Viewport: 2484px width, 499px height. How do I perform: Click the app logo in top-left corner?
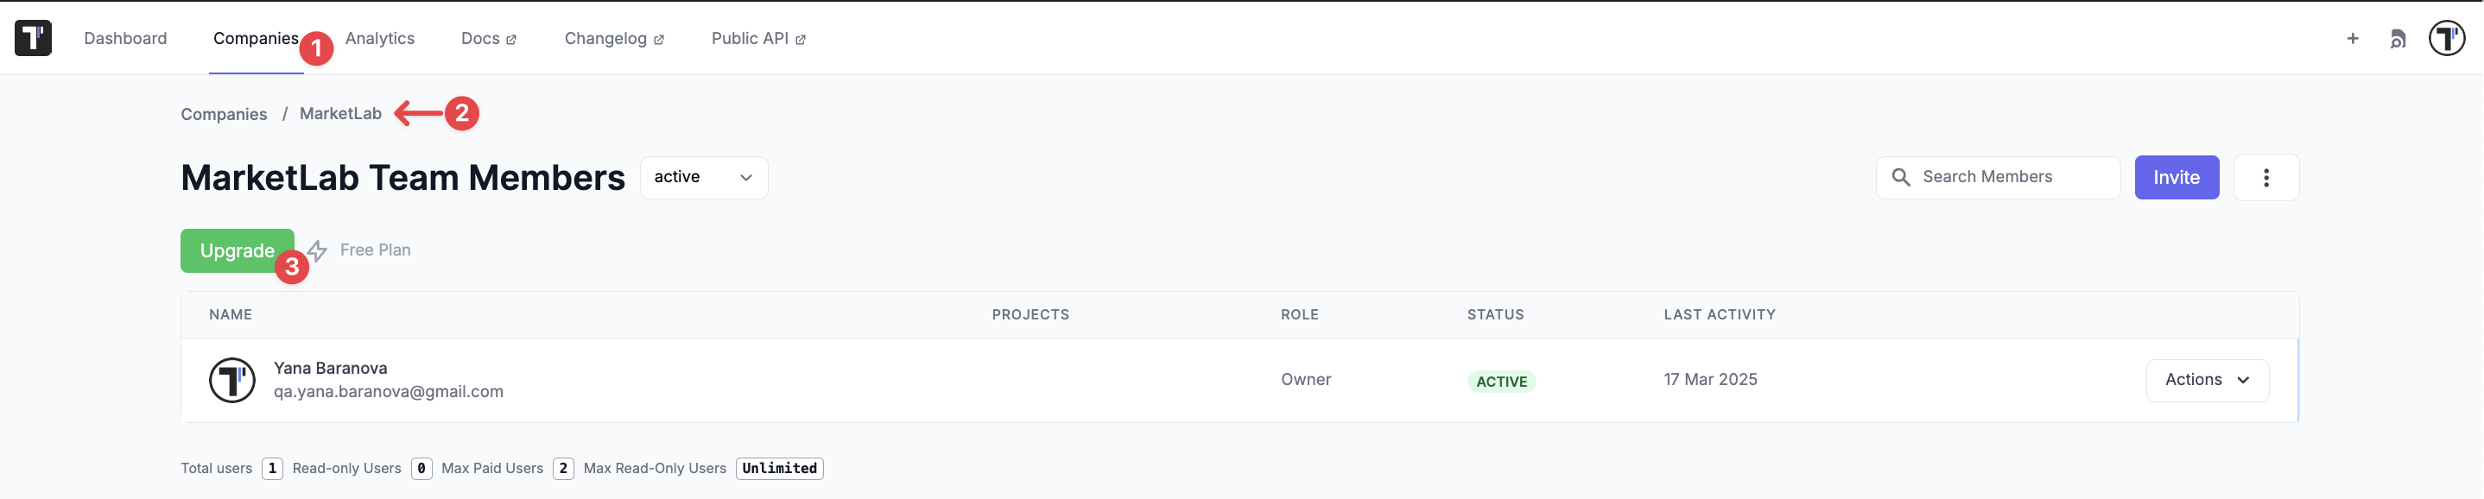coord(33,39)
